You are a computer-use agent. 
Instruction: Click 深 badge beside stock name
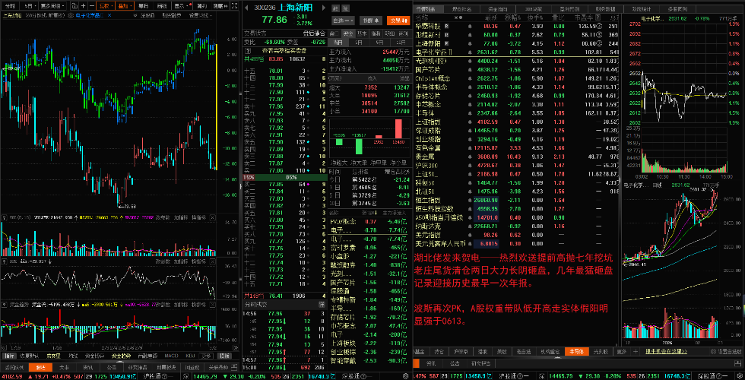tap(345, 8)
